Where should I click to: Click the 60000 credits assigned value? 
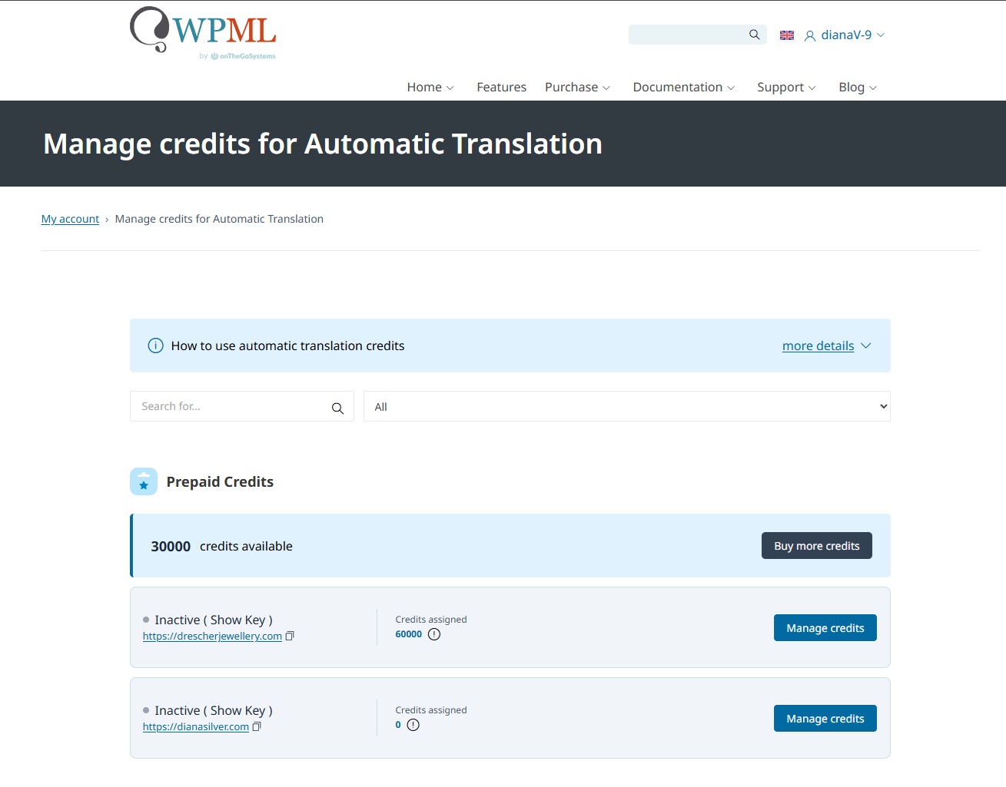point(409,634)
